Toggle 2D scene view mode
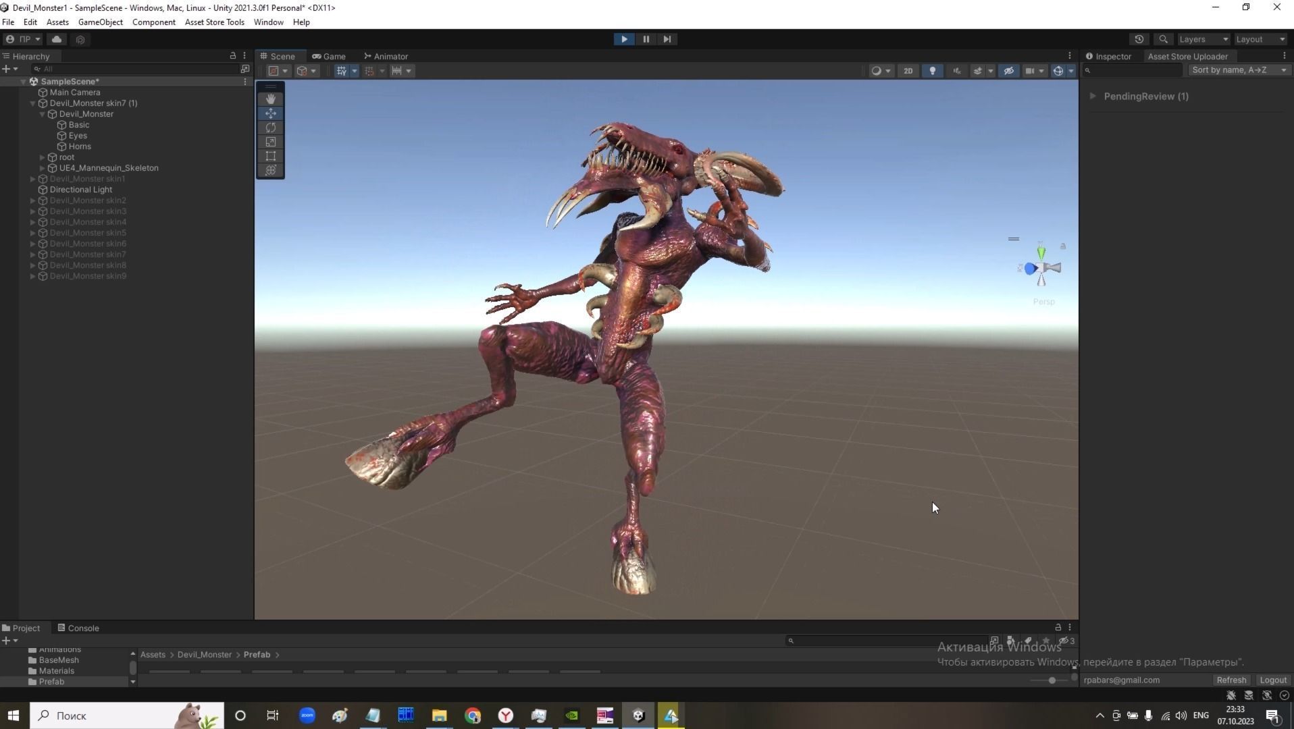 (908, 71)
